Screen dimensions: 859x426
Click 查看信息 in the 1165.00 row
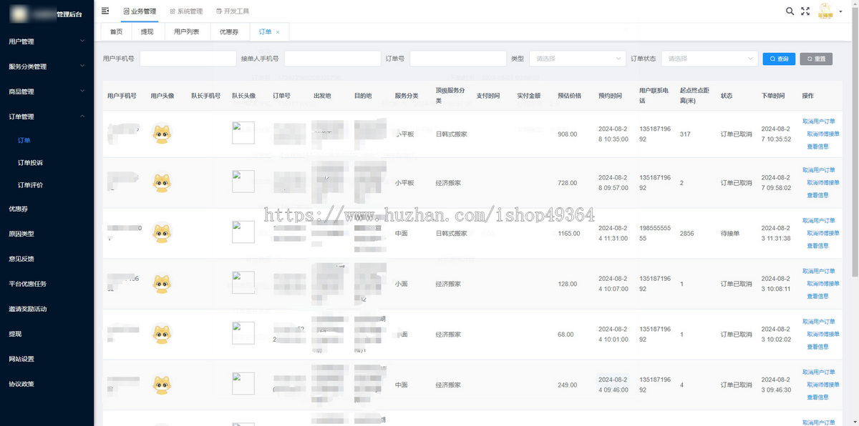(817, 246)
